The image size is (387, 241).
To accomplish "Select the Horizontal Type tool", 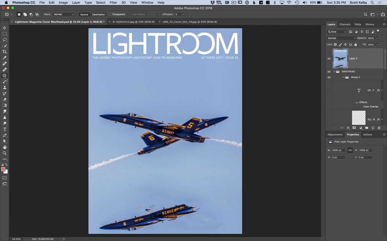I will click(5, 129).
